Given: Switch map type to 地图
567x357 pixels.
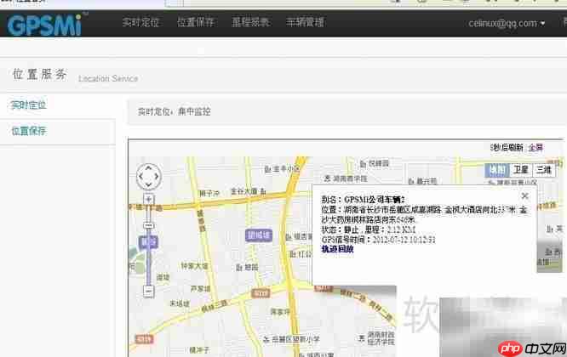Looking at the screenshot, I should click(497, 170).
